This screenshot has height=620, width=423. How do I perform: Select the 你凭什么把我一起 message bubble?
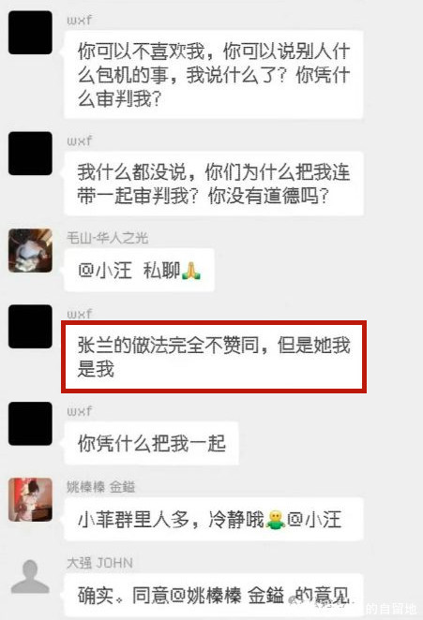pyautogui.click(x=151, y=443)
